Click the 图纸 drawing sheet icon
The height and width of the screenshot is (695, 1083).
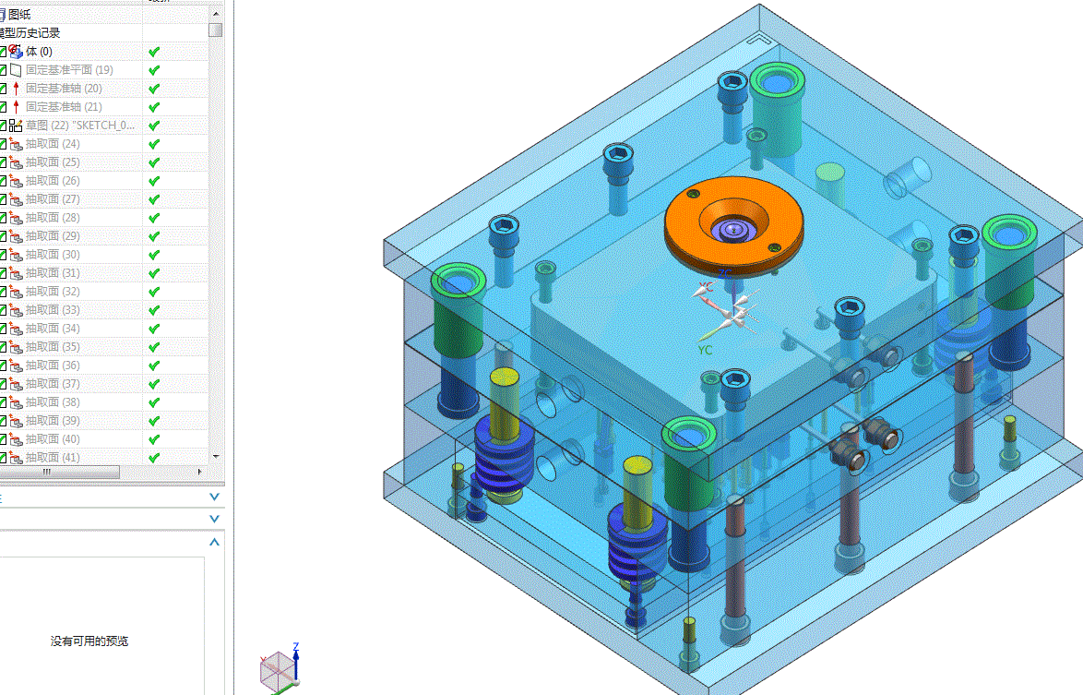tap(2, 14)
